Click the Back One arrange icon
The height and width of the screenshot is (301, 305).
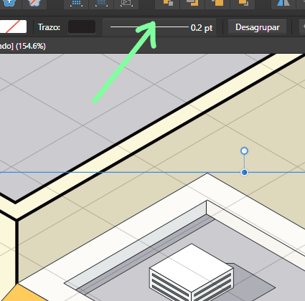coord(193,4)
